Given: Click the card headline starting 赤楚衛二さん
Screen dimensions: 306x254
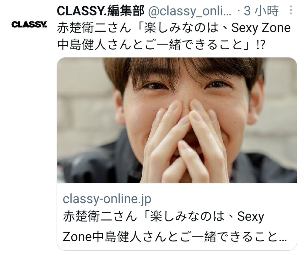Looking at the screenshot, I should tap(163, 217).
